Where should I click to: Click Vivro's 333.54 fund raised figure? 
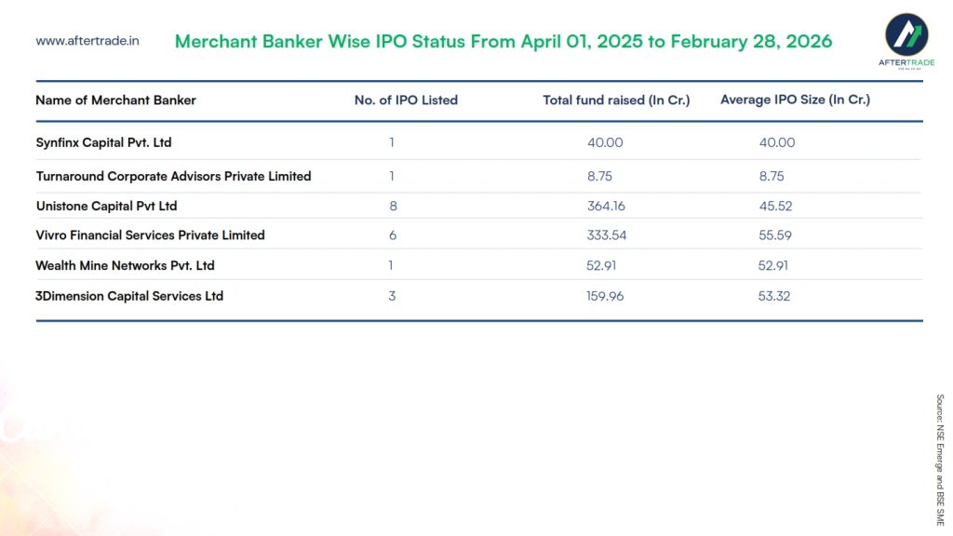click(606, 235)
